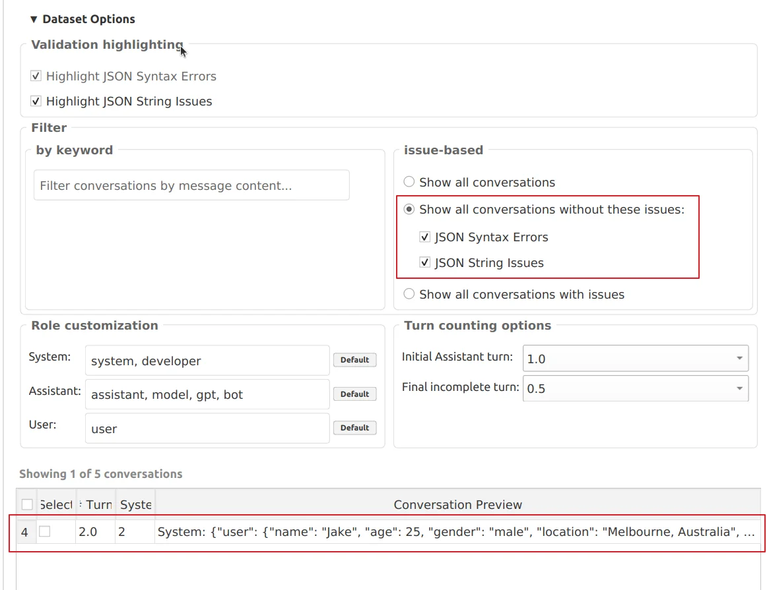Tick the checkbox for conversation row 4
Viewport: 767px width, 590px height.
44,531
